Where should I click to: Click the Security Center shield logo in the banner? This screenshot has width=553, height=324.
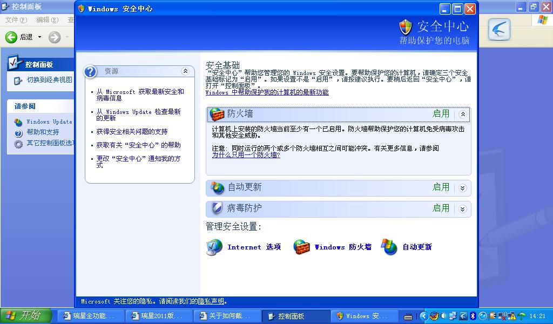(405, 27)
